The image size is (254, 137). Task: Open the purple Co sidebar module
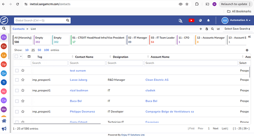pos(4,37)
